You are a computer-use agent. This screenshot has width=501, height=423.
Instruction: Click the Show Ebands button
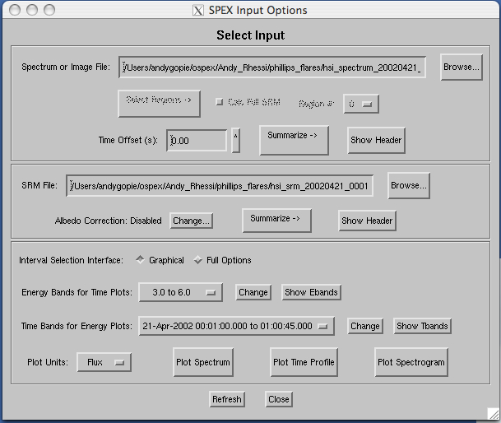click(311, 292)
